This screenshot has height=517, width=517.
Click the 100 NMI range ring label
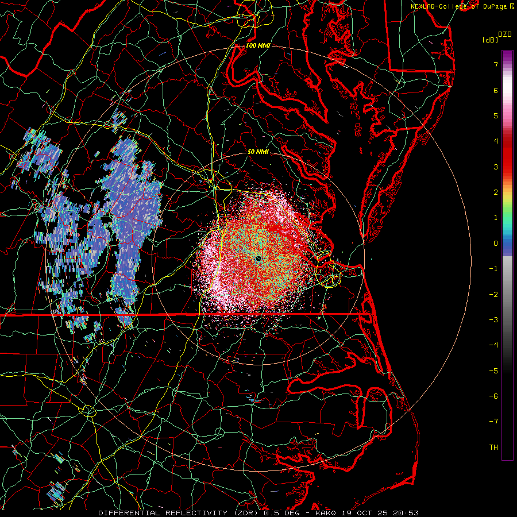tap(258, 45)
